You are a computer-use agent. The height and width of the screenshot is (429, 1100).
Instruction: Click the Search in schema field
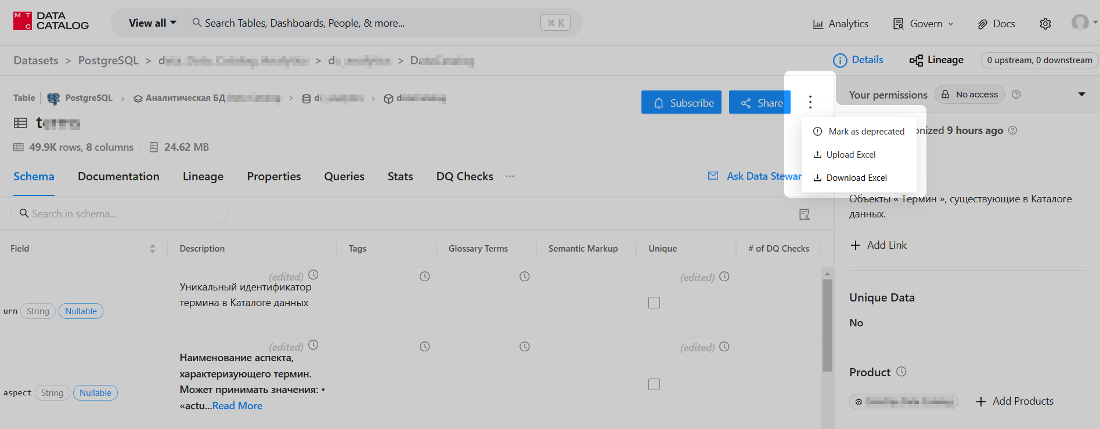click(x=119, y=214)
